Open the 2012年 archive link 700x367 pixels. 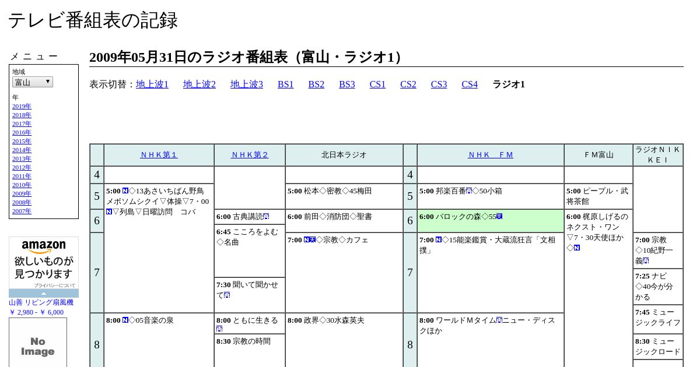tap(22, 167)
